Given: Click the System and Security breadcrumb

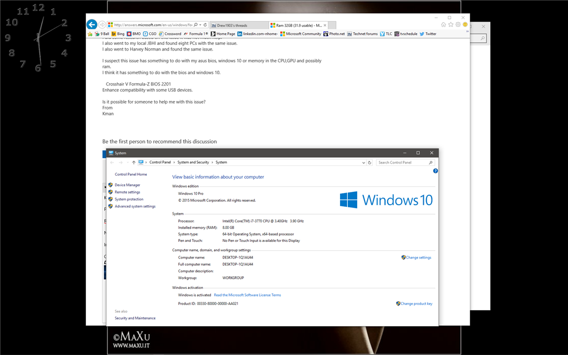Looking at the screenshot, I should point(193,163).
